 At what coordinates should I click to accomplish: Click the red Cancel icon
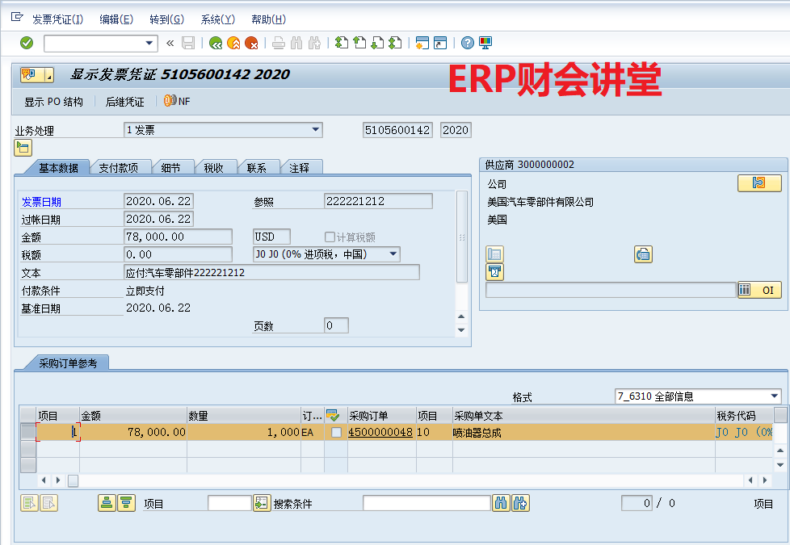[x=251, y=43]
